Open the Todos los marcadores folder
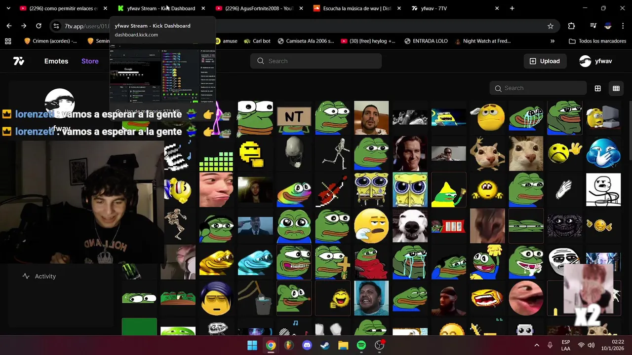632x355 pixels. 597,41
